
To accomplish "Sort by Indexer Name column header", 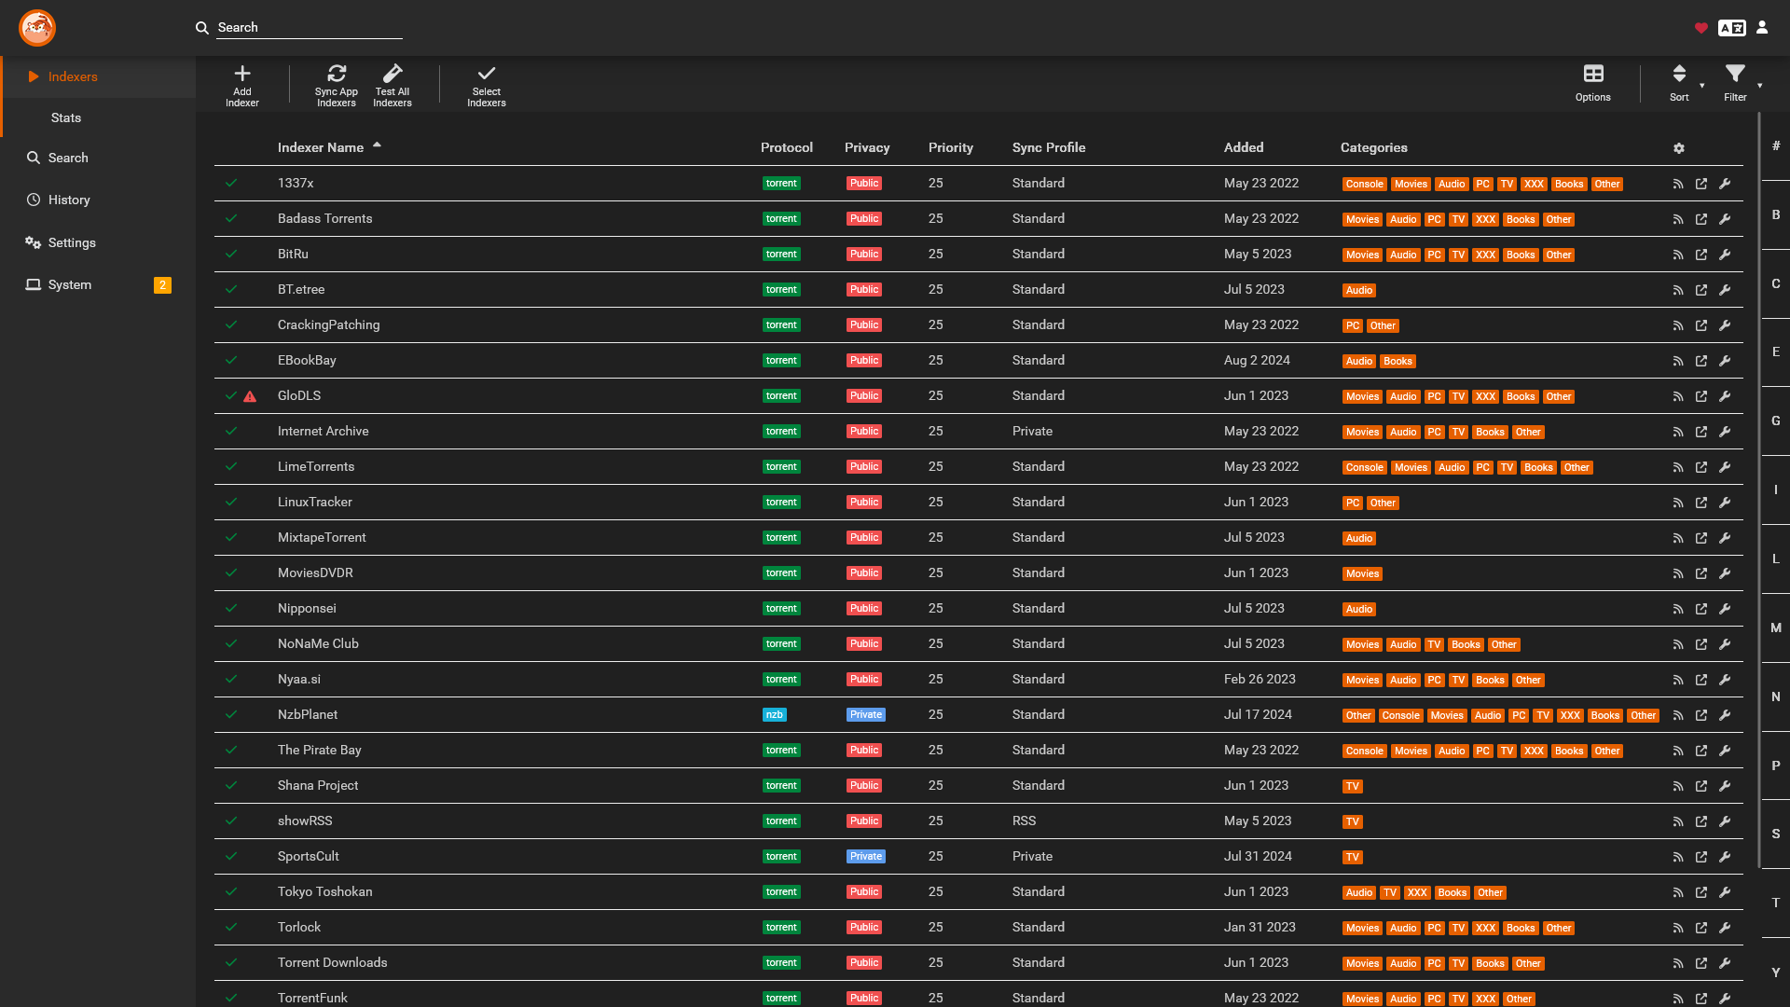I will (x=321, y=147).
